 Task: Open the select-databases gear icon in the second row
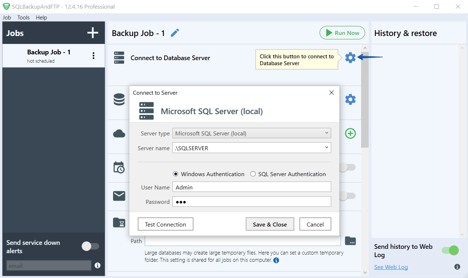pyautogui.click(x=350, y=99)
